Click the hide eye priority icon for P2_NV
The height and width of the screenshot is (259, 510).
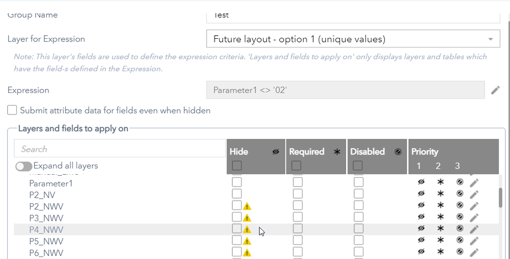(421, 194)
